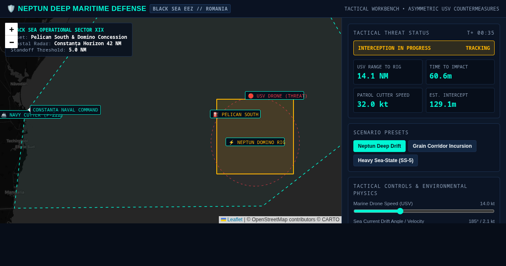Click the Pelican South map marker
Viewport: 506px width, 266px height.
click(x=235, y=114)
